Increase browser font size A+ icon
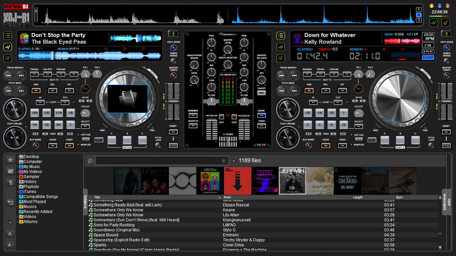The image size is (456, 256). coord(10,245)
